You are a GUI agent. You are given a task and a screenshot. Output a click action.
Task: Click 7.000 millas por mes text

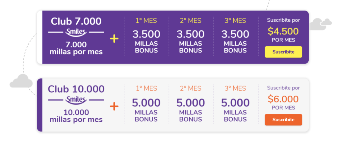click(x=76, y=48)
